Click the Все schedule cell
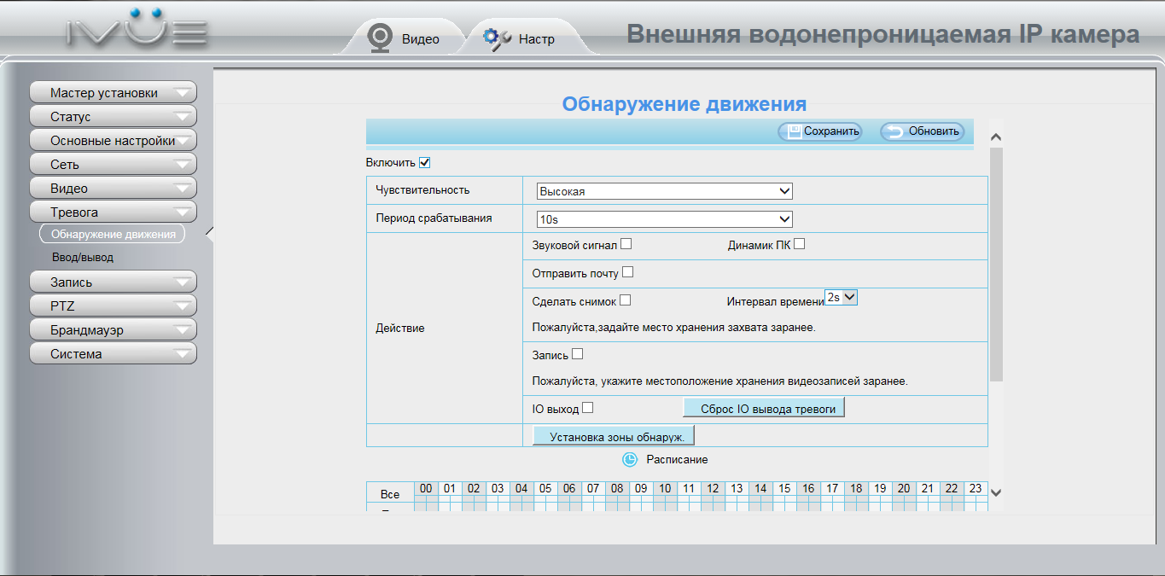Viewport: 1165px width, 576px height. click(390, 494)
